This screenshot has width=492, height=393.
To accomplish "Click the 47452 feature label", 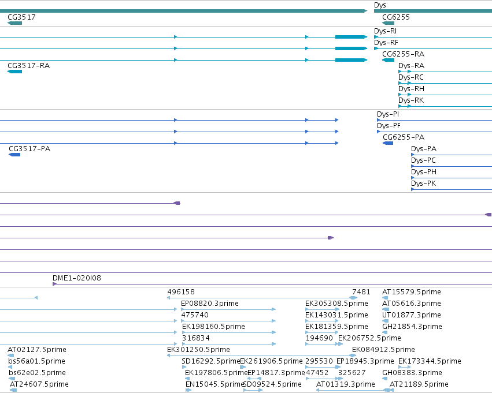I will coord(317,373).
